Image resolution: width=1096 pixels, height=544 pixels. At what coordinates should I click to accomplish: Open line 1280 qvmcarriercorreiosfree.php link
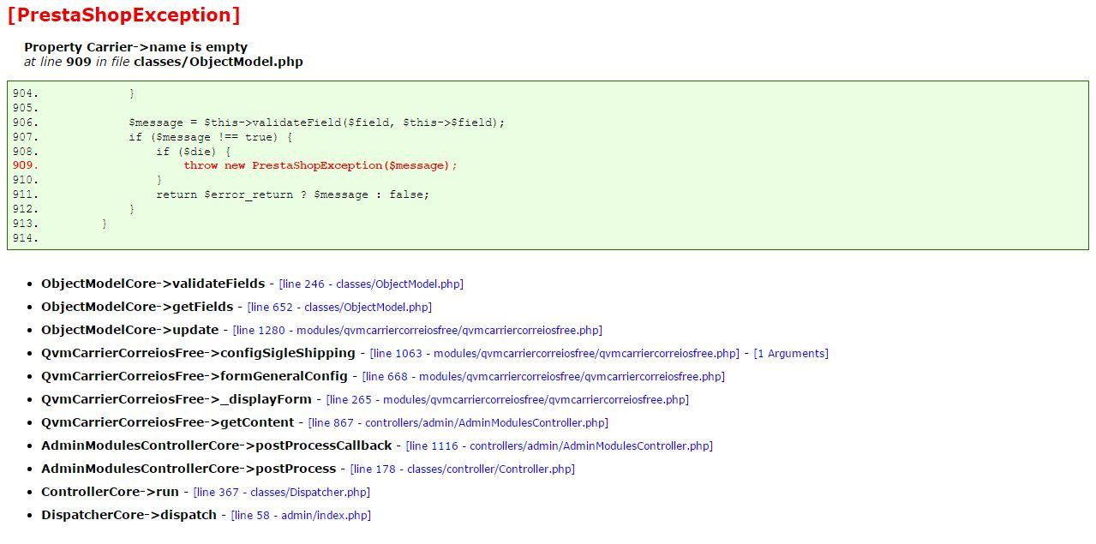click(x=417, y=330)
